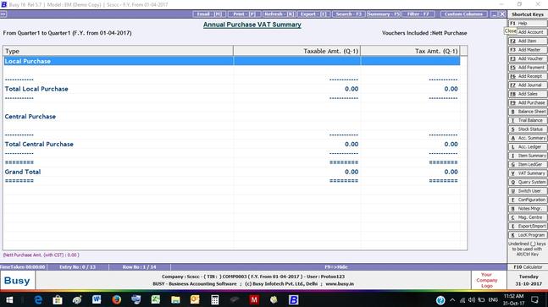This screenshot has height=307, width=548.
Task: Open the Windows Start menu
Action: [9, 299]
